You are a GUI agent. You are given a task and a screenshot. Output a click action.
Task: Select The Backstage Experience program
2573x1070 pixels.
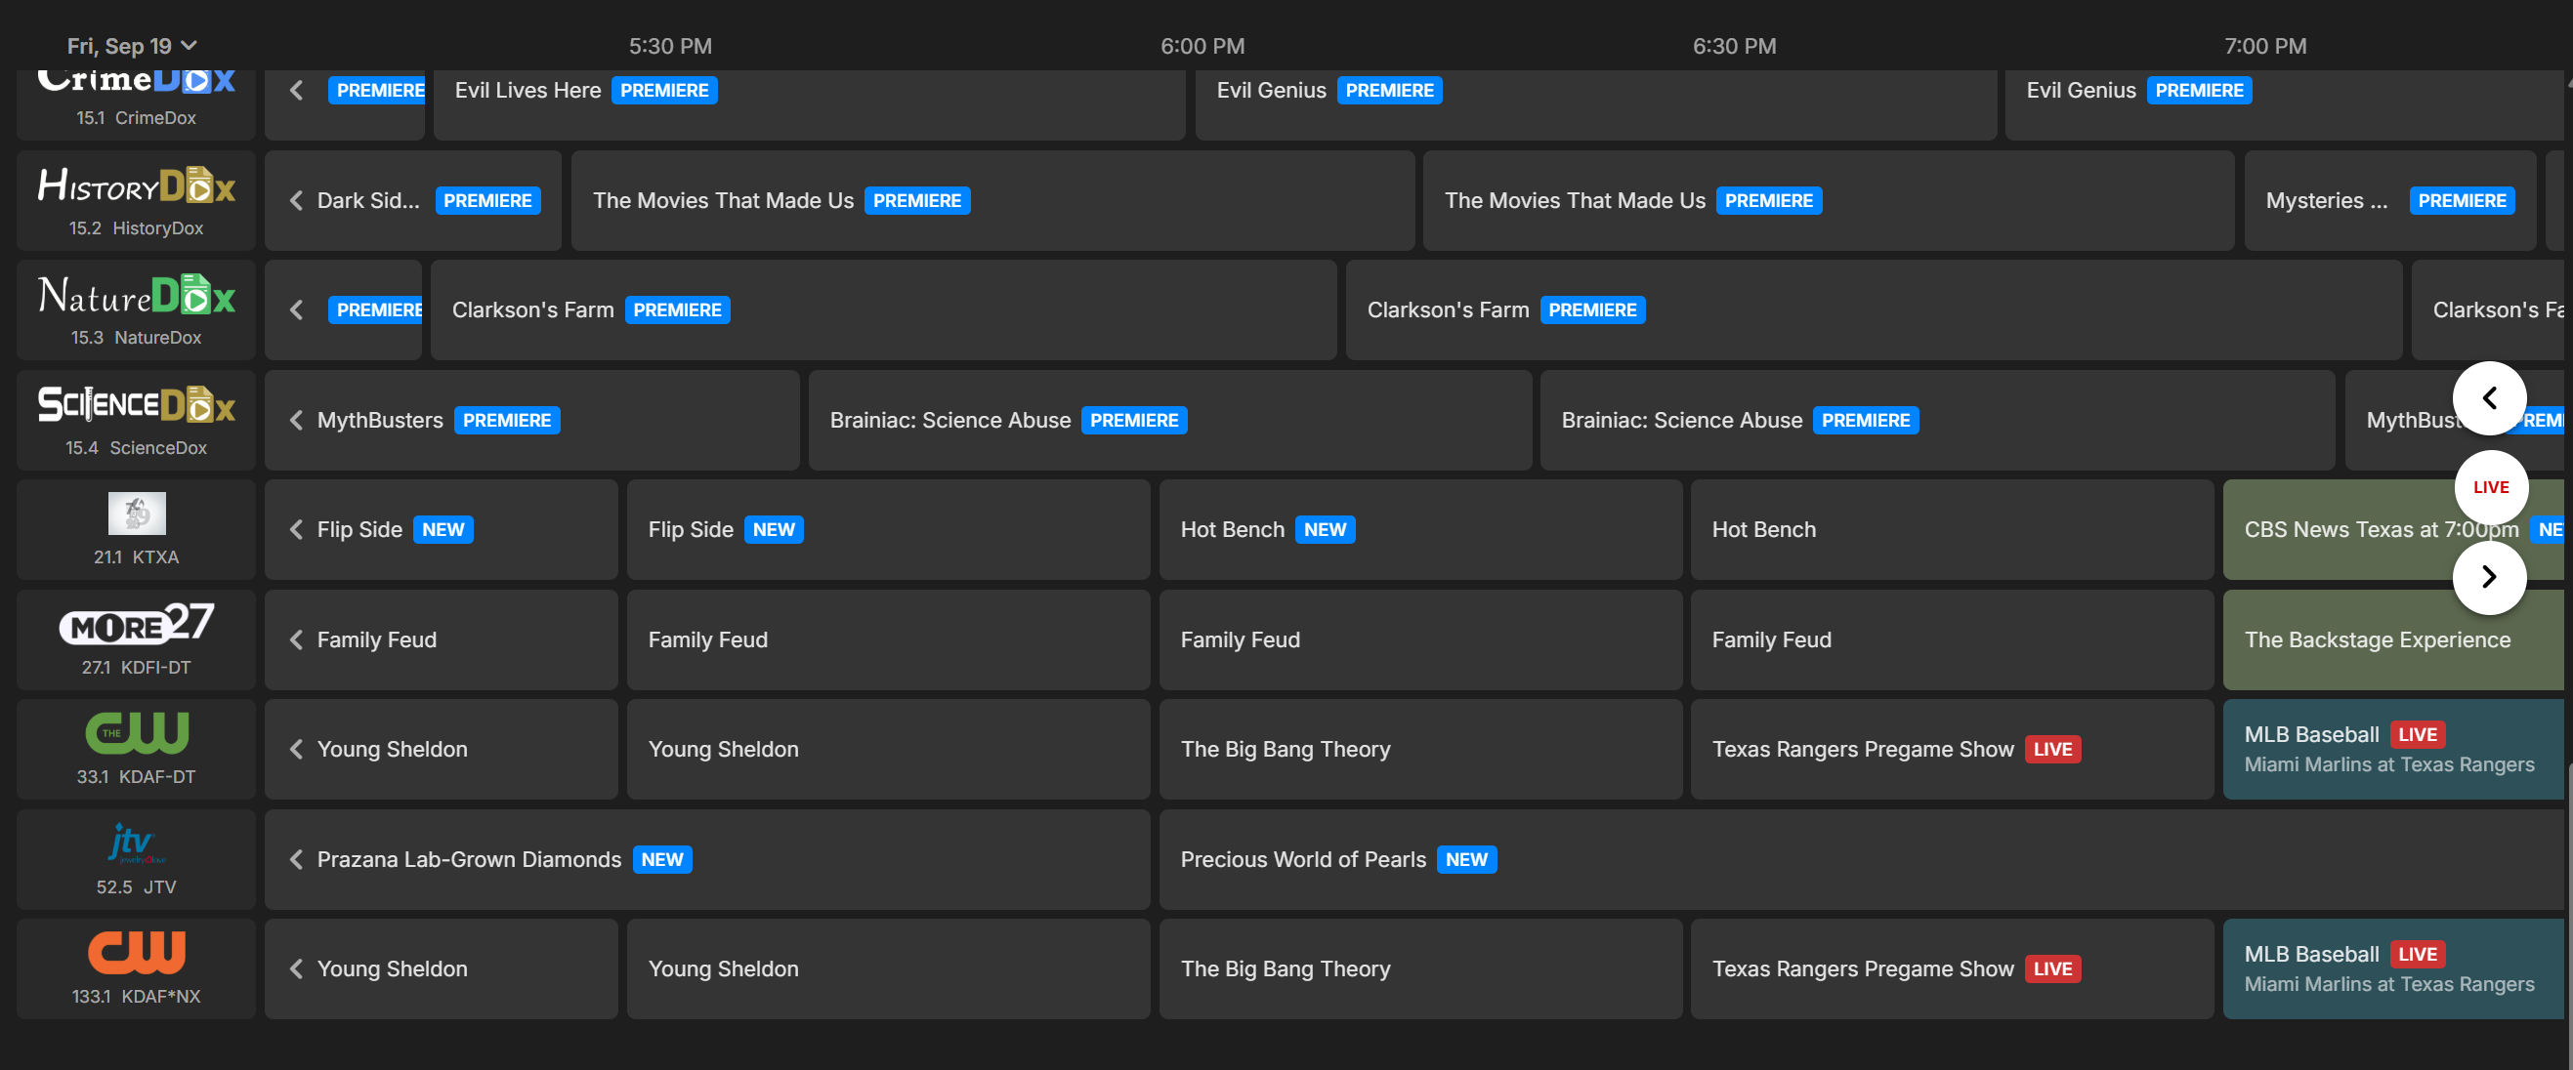tap(2377, 639)
